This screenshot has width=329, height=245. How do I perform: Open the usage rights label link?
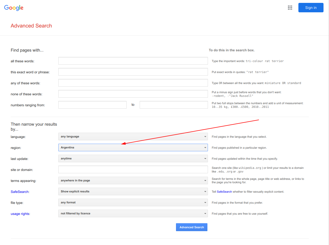[20, 214]
